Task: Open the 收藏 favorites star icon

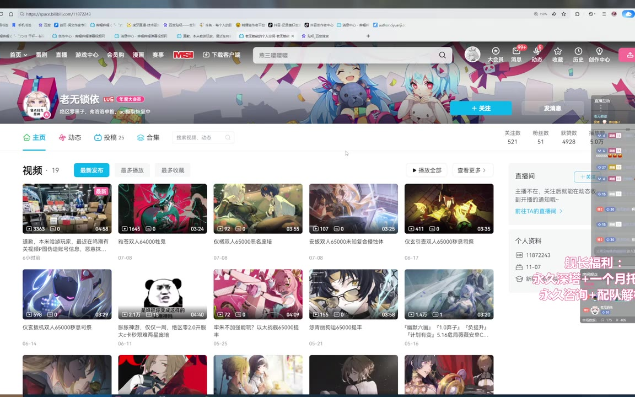Action: (558, 54)
